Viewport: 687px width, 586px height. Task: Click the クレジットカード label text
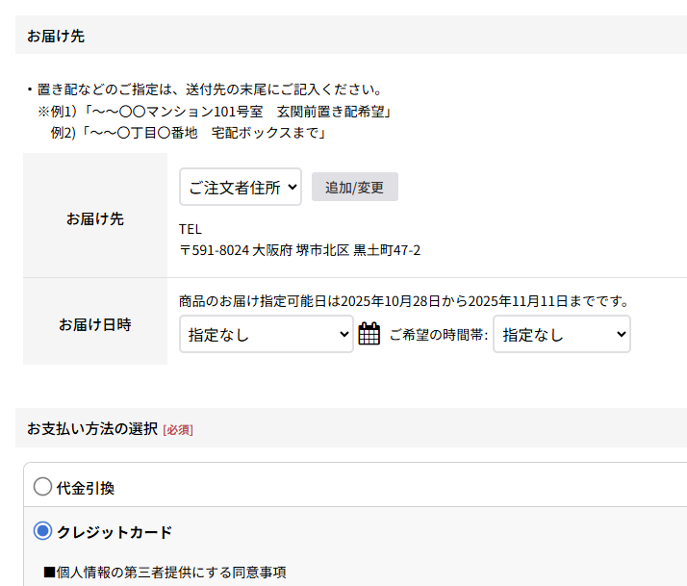click(114, 531)
